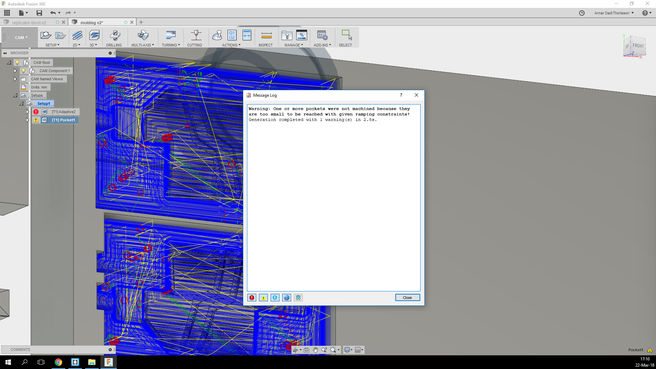656x369 pixels.
Task: Open the Inspect measure tool
Action: [266, 36]
